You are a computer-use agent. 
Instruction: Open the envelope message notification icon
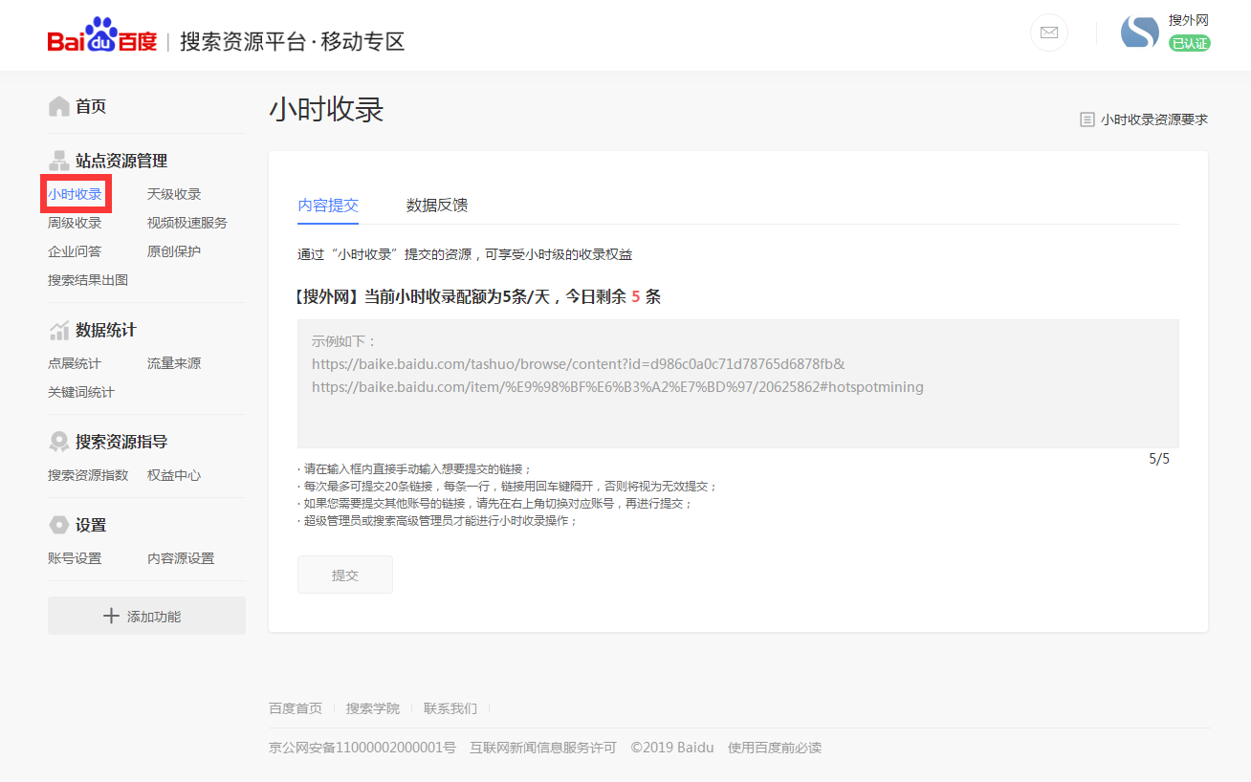coord(1048,32)
